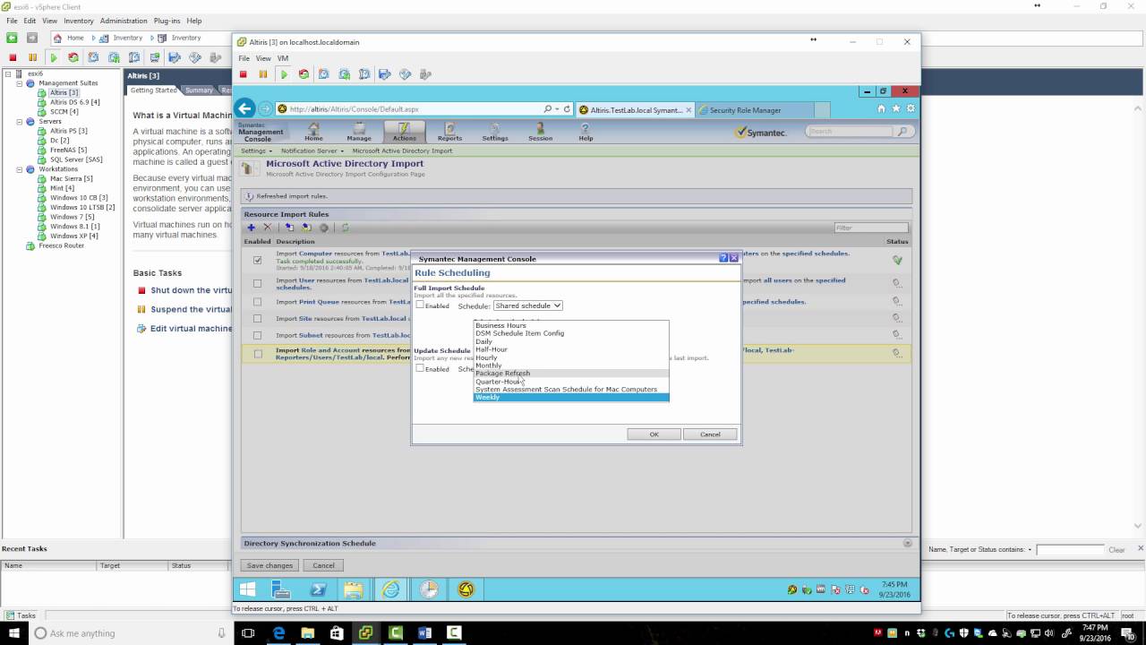Image resolution: width=1146 pixels, height=645 pixels.
Task: Click the Word icon on the host taskbar
Action: 424,633
